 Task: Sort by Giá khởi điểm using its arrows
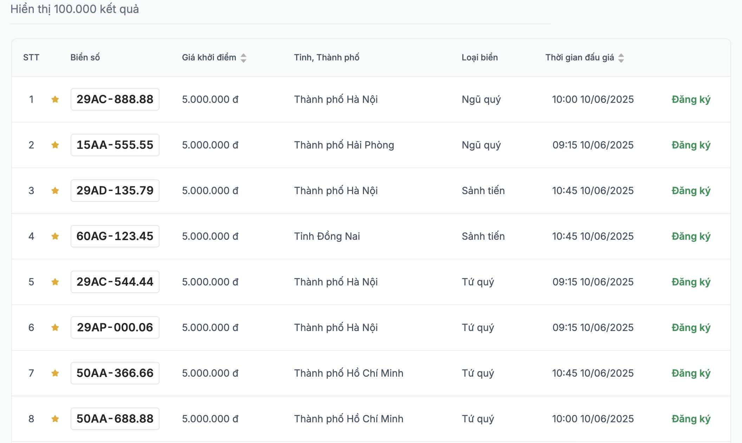tap(243, 58)
